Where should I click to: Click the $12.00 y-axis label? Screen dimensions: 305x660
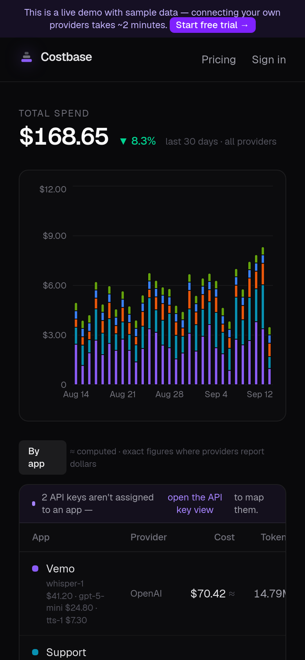(53, 189)
